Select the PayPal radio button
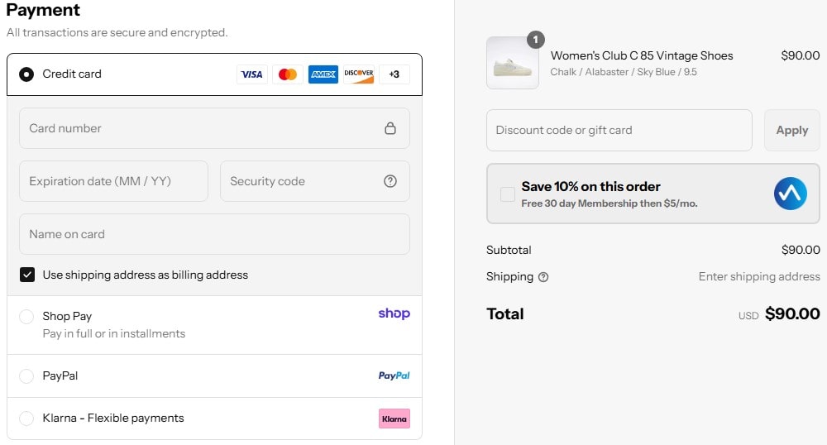This screenshot has width=827, height=445. (x=26, y=376)
